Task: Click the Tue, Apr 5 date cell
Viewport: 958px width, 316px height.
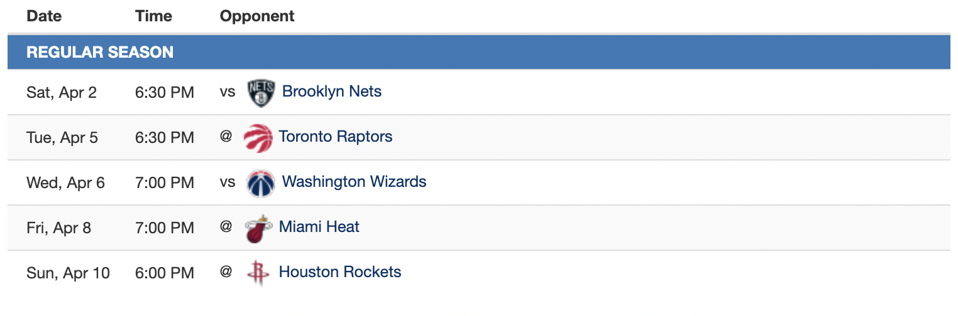Action: point(62,138)
